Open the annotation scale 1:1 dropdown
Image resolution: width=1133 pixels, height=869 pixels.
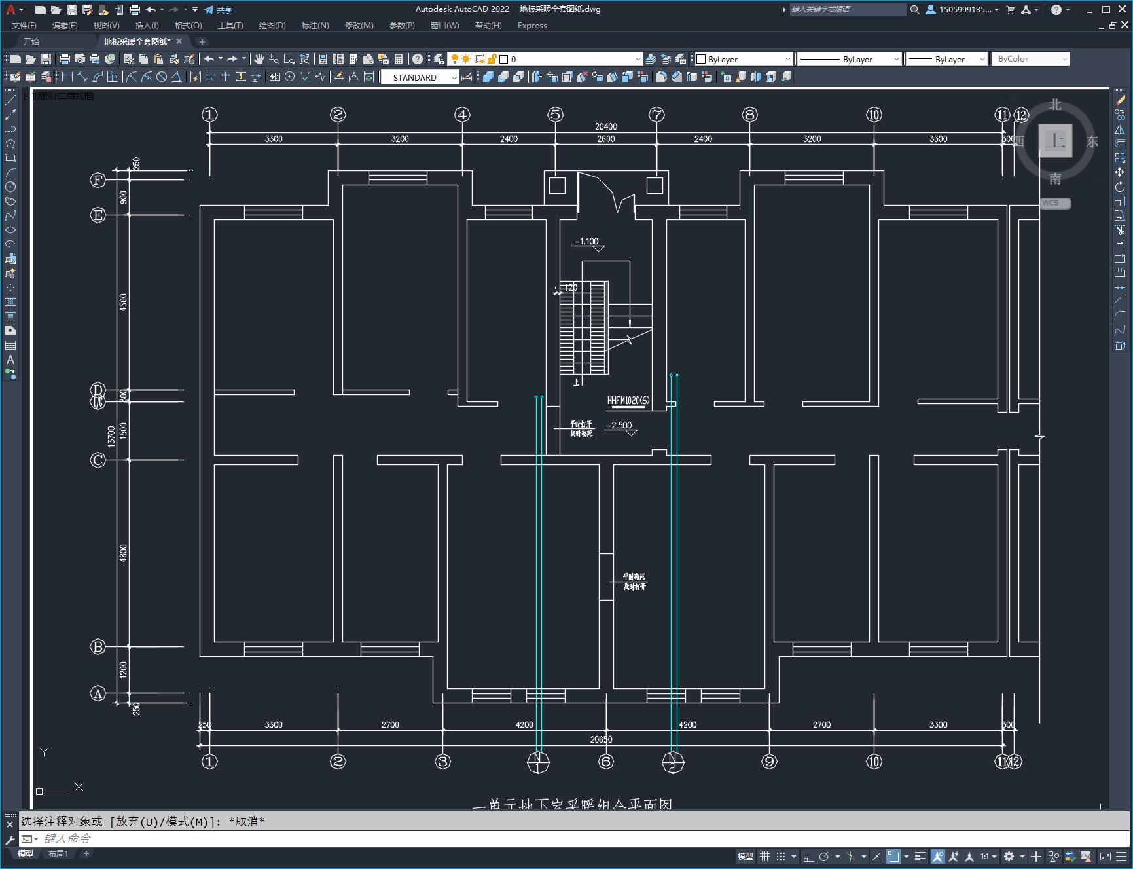coord(988,857)
